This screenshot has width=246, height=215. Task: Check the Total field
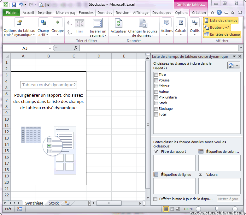point(156,114)
